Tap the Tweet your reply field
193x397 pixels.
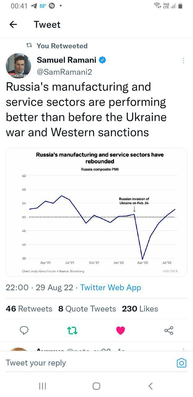click(x=87, y=363)
